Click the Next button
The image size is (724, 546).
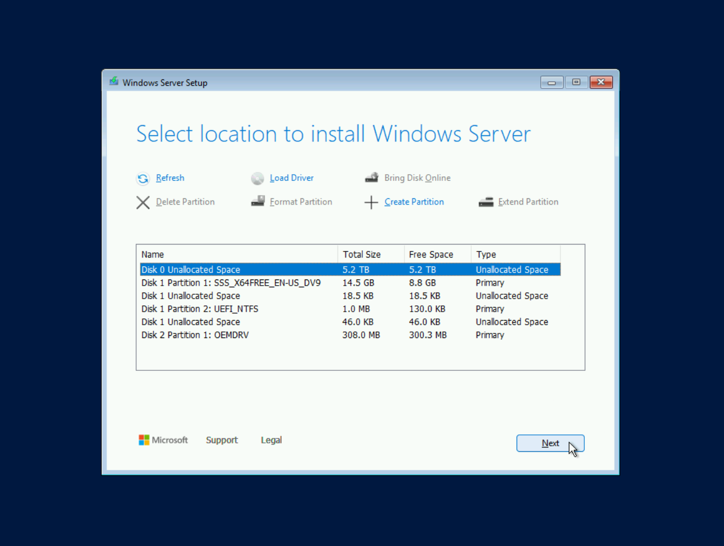550,443
